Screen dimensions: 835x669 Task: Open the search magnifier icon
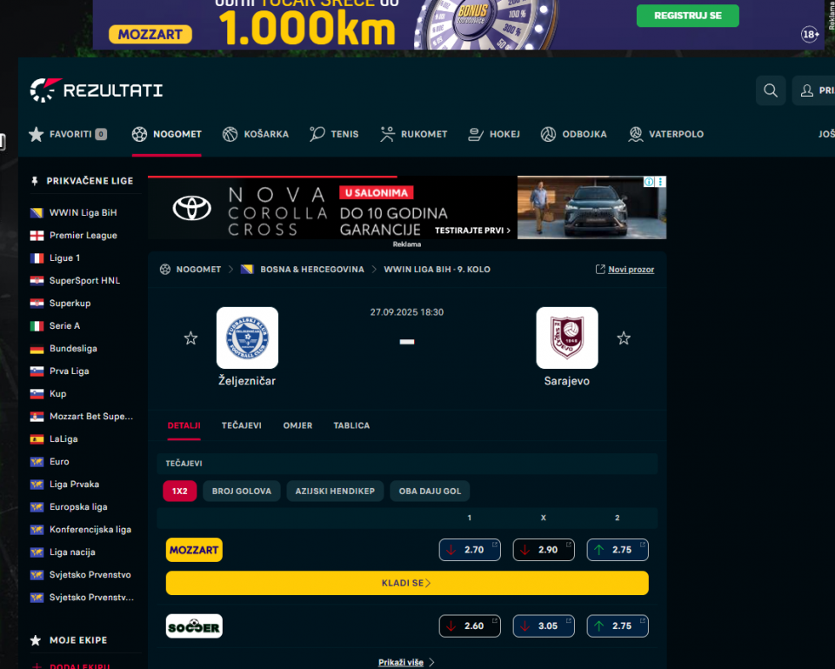(770, 90)
